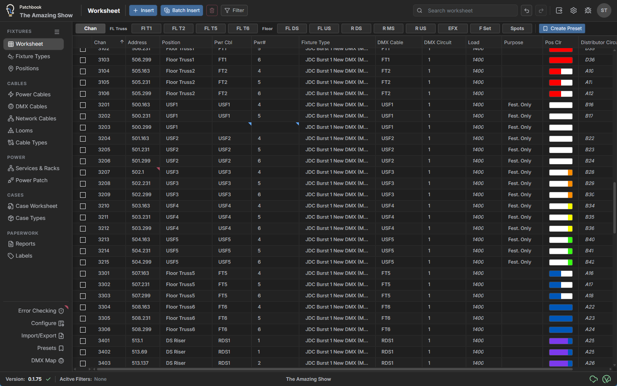The image size is (617, 386).
Task: Click the Configure columns icon
Action: click(61, 323)
